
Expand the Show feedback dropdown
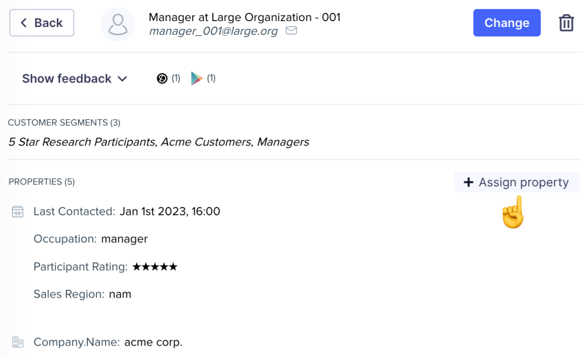(x=67, y=79)
